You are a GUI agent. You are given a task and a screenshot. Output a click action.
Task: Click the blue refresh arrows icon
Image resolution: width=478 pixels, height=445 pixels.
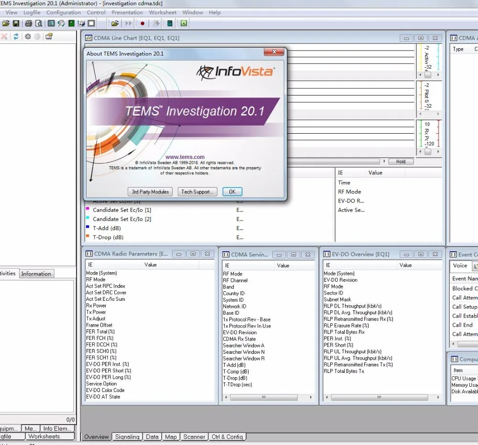(16, 37)
